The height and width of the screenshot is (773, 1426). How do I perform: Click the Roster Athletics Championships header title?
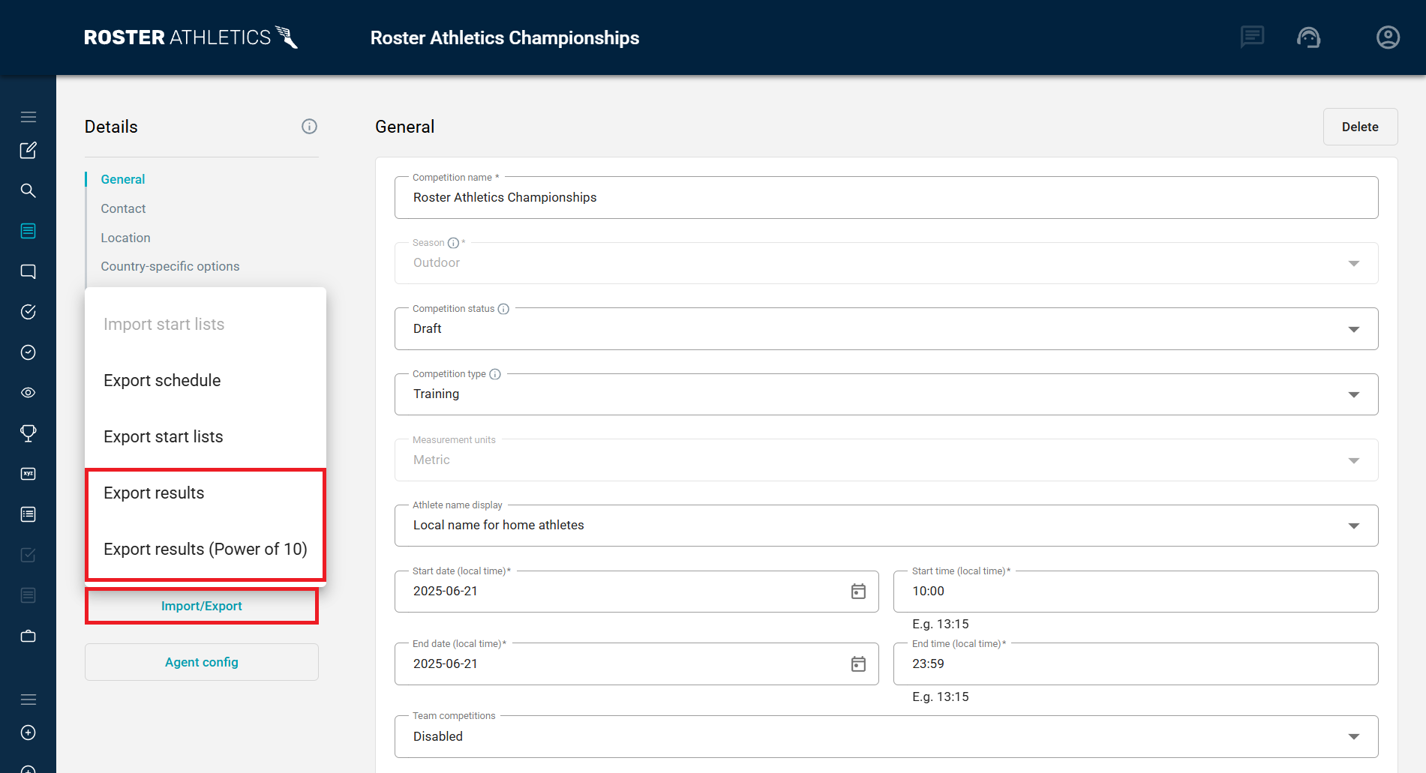point(505,37)
